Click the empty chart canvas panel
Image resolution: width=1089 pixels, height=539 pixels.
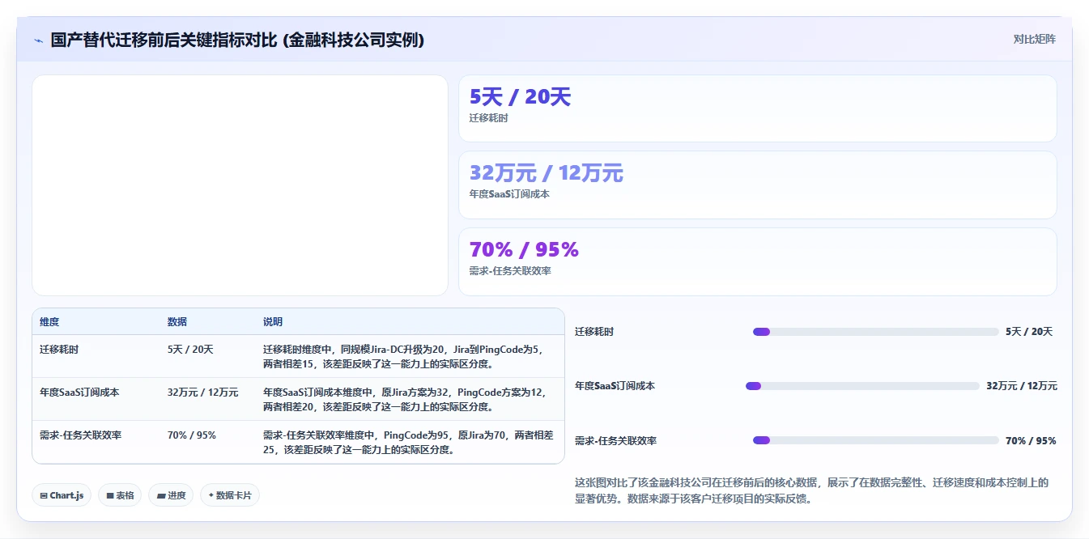240,185
